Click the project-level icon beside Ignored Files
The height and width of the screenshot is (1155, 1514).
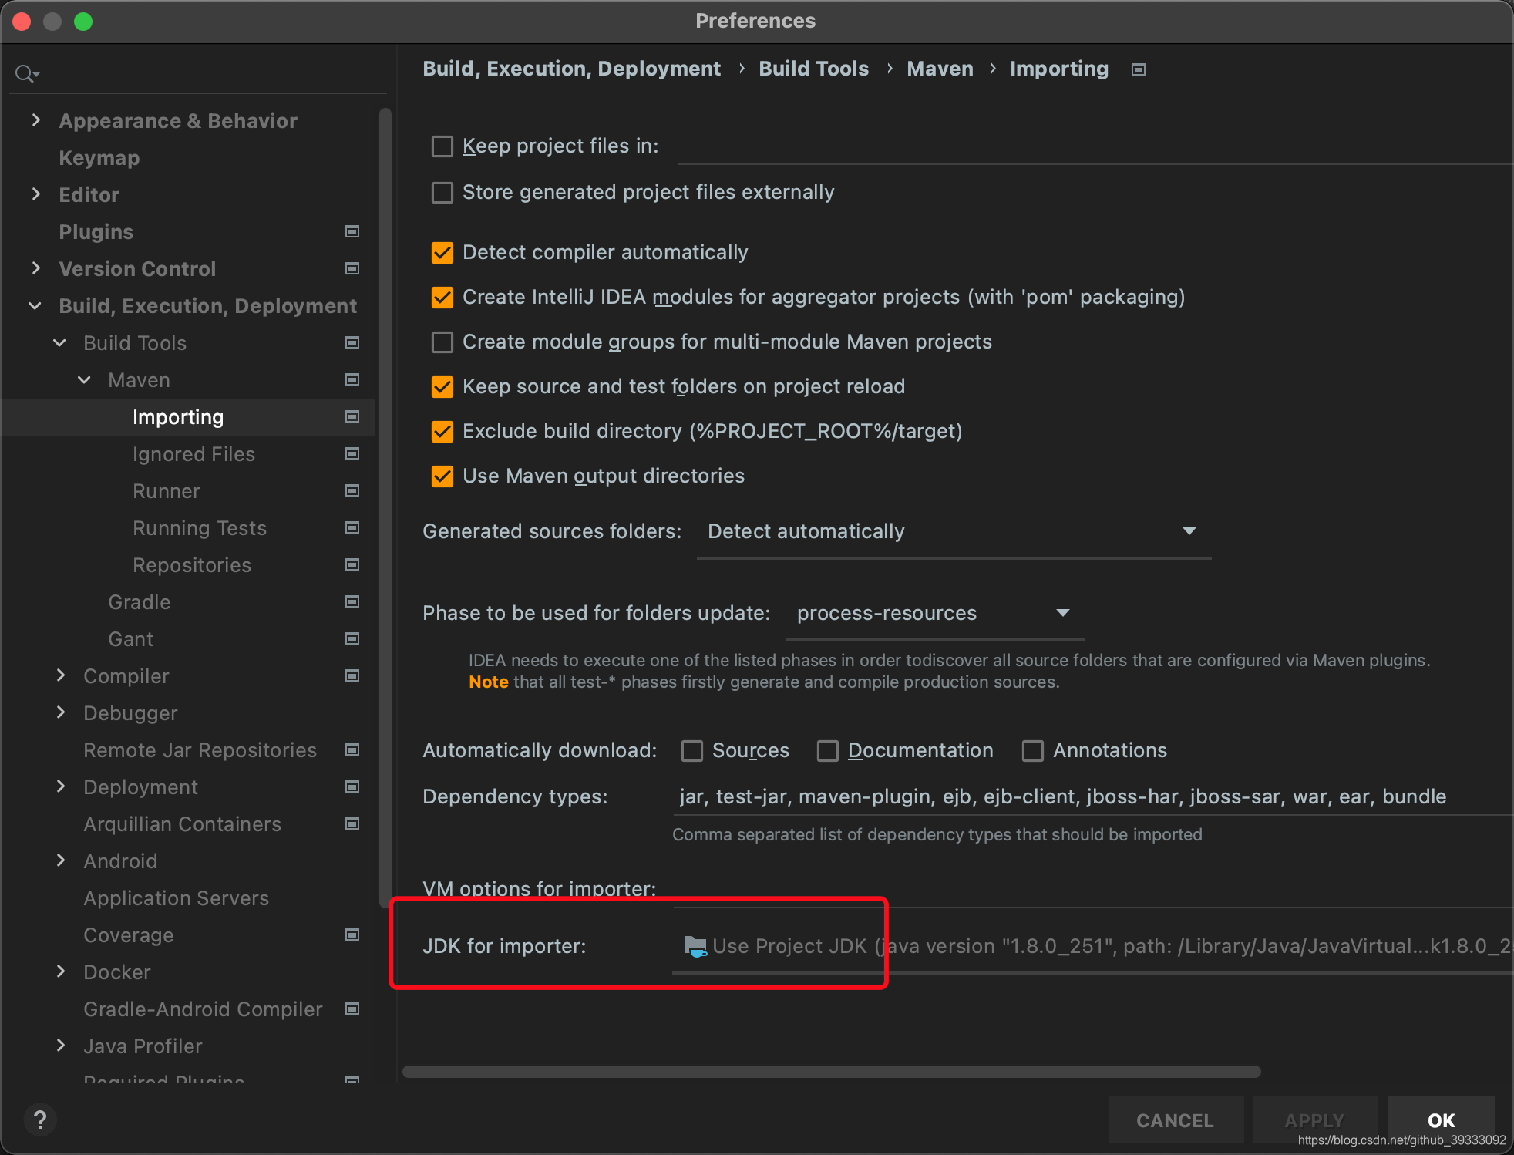point(352,453)
